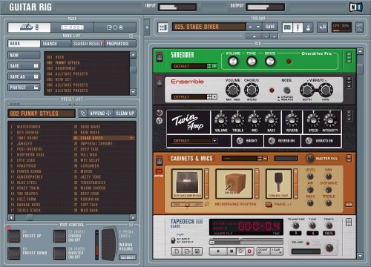Screen dimensions: 371x267
Task: Click the Tapedeck record button
Action: pyautogui.click(x=249, y=251)
